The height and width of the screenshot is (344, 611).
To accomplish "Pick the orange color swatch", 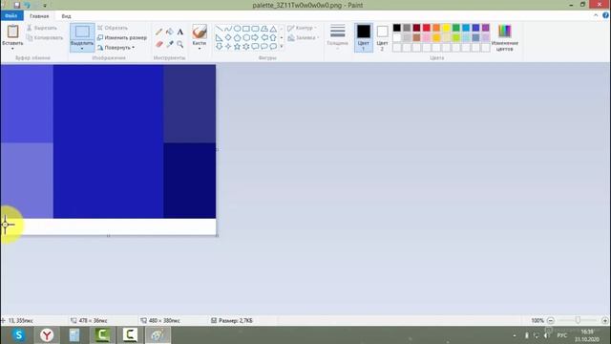I will [x=436, y=28].
